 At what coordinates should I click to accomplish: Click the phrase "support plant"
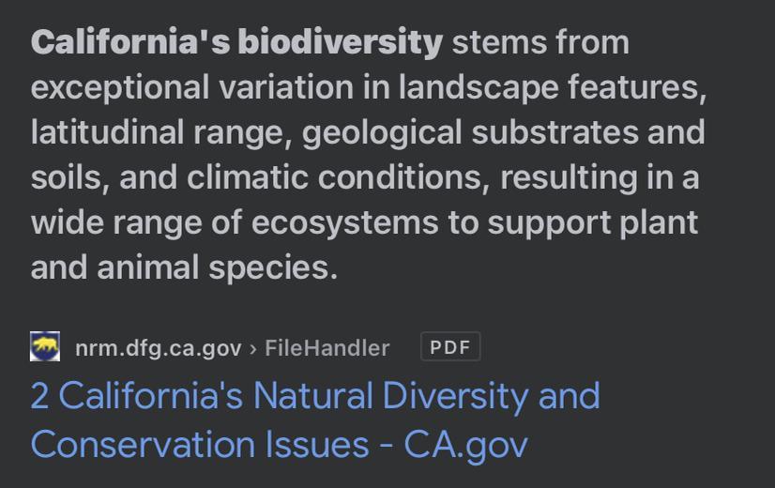pos(593,222)
